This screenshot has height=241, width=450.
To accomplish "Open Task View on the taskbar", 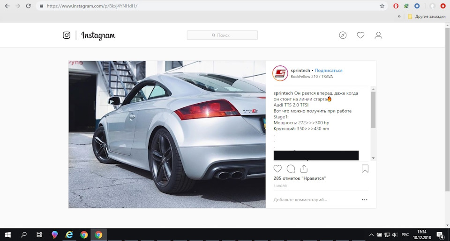I will pyautogui.click(x=39, y=235).
